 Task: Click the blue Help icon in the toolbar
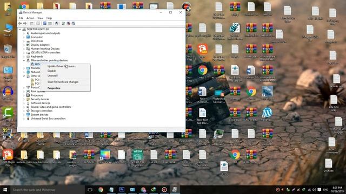[44, 23]
